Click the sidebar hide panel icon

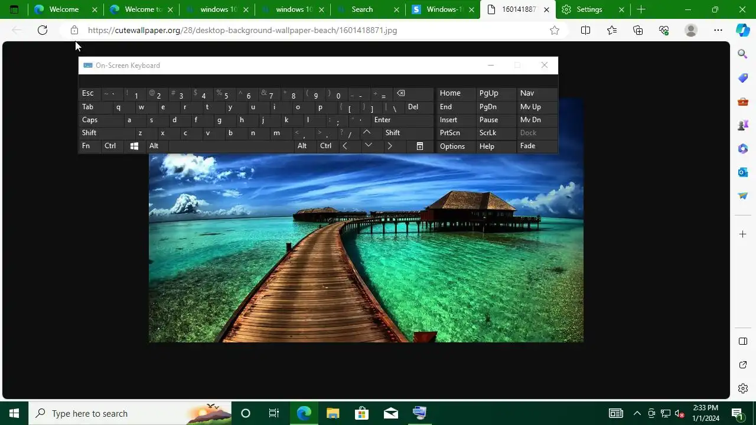coord(743,341)
